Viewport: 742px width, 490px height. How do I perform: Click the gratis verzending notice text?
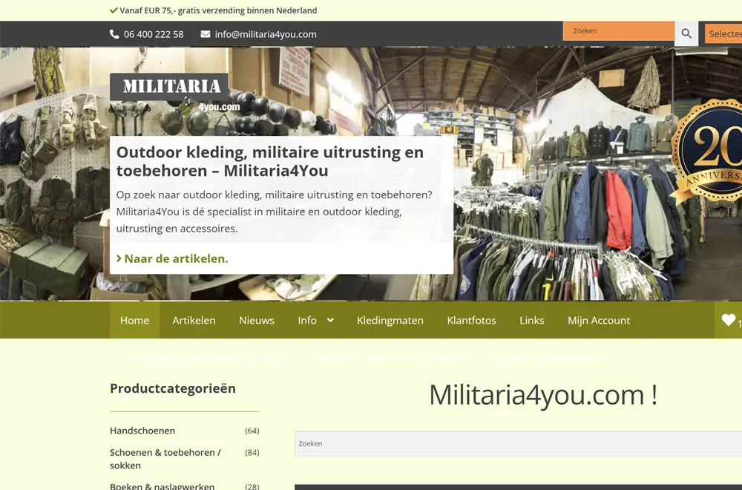pyautogui.click(x=218, y=10)
